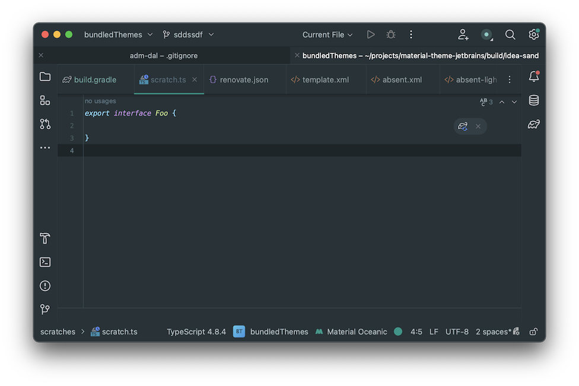This screenshot has width=579, height=386.
Task: Open the sddssdf branch dropdown
Action: (x=188, y=34)
